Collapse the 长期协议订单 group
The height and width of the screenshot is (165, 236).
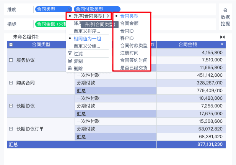tap(11, 129)
